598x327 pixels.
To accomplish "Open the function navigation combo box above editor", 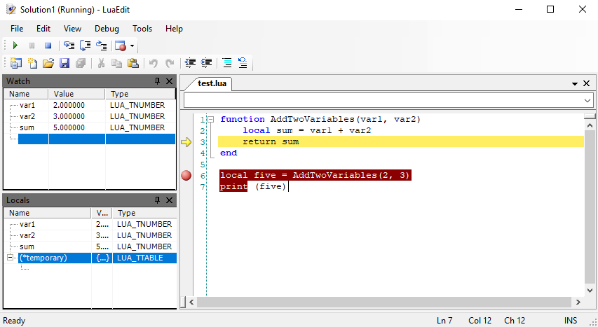I will pos(587,101).
